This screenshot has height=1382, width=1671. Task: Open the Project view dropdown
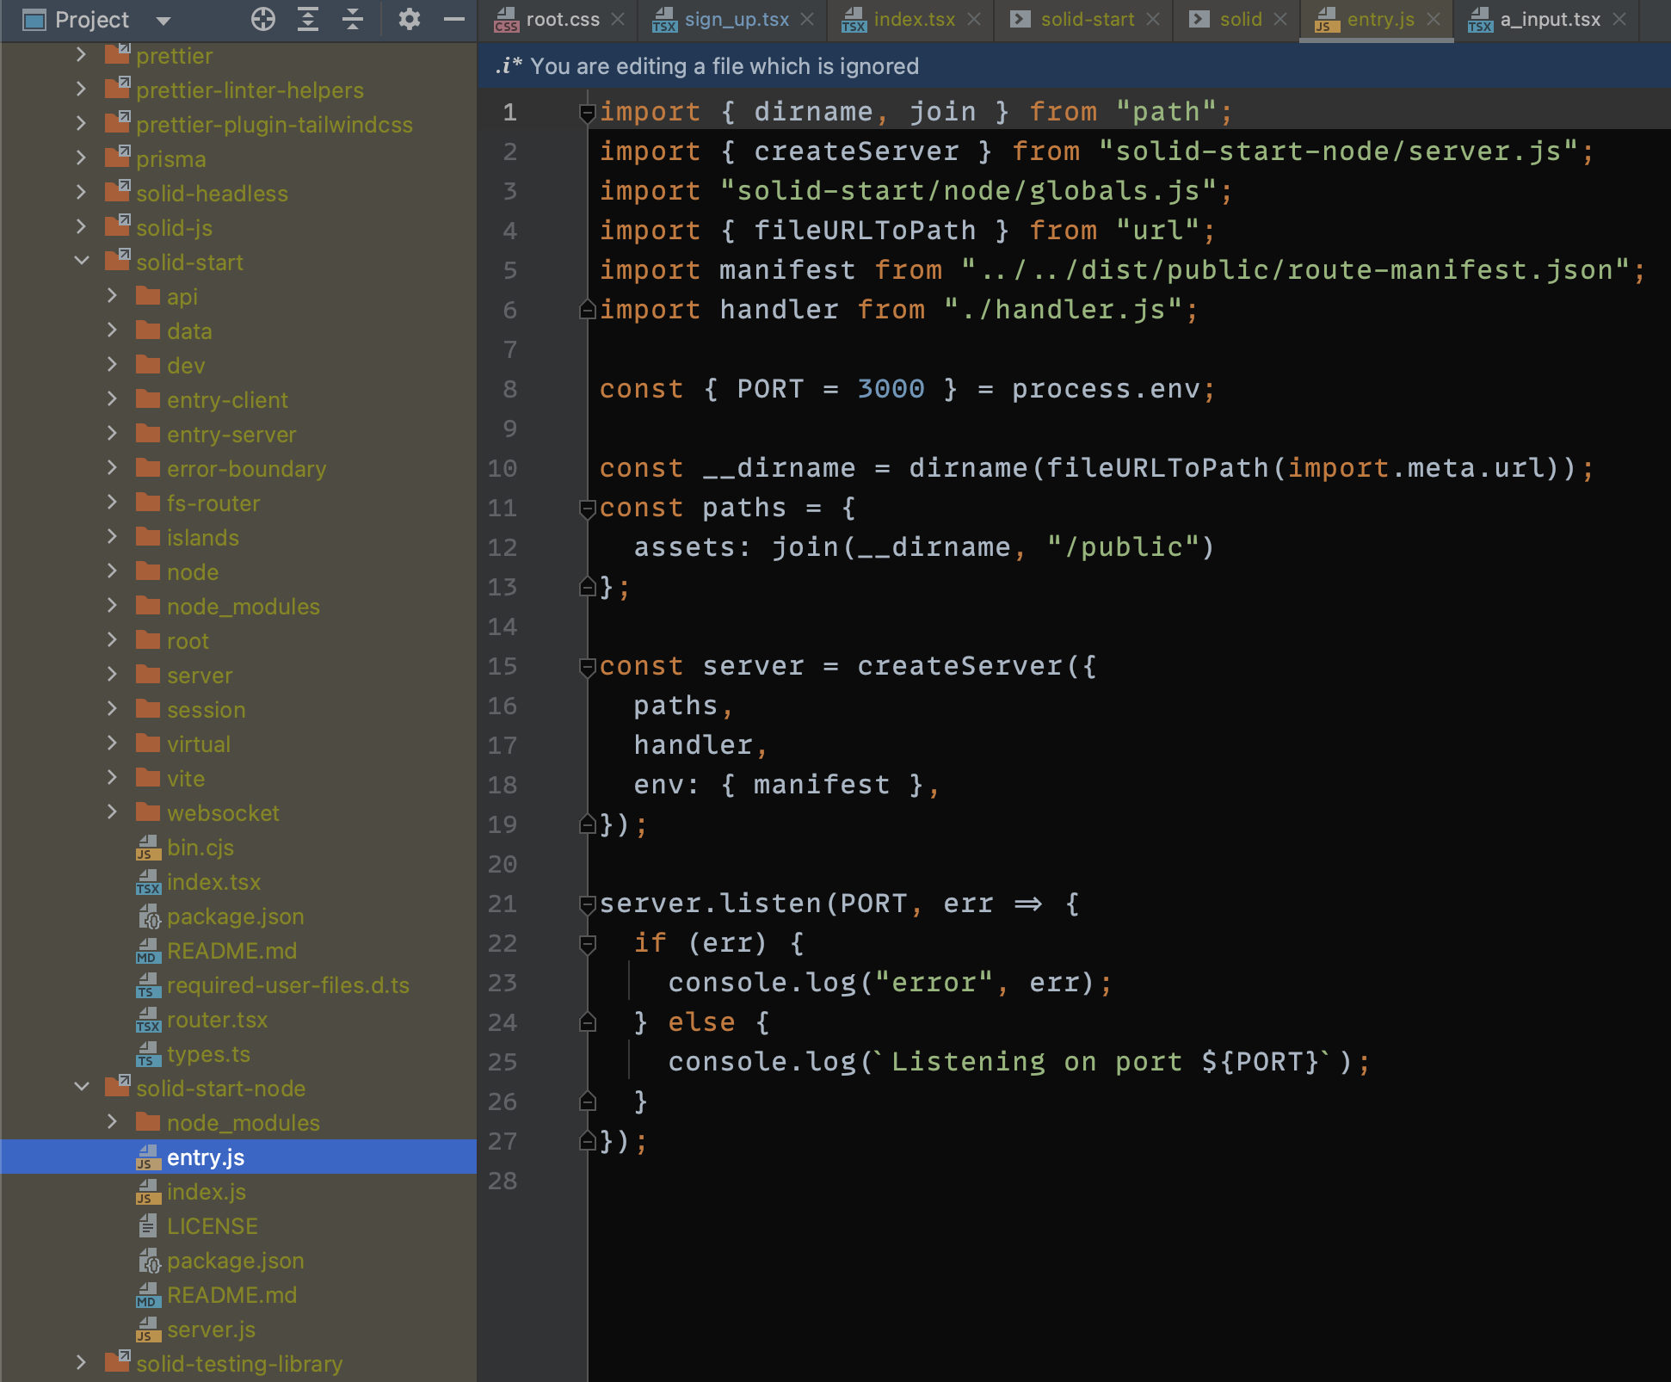[163, 20]
